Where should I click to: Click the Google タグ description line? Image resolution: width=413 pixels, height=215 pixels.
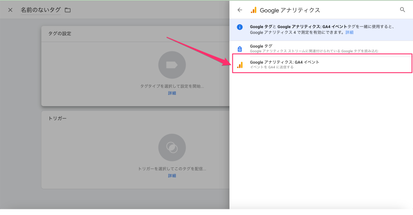(314, 51)
